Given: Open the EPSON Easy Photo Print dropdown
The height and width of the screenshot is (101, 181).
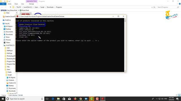Looking at the screenshot, I should click(18, 10).
